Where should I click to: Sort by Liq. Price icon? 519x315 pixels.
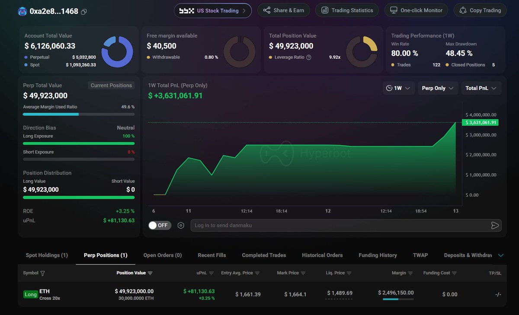pyautogui.click(x=349, y=273)
